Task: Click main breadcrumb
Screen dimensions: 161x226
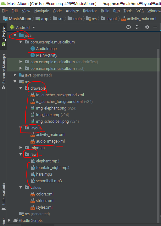Action: pyautogui.click(x=75, y=19)
